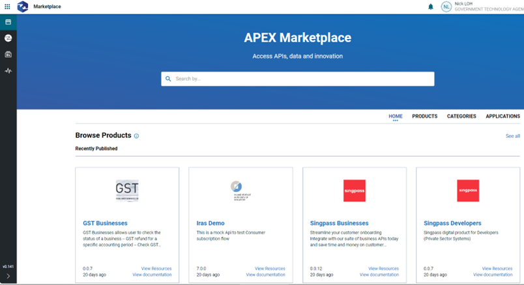Click version '7.0.0' on Iras Demo
524x285 pixels.
click(201, 269)
